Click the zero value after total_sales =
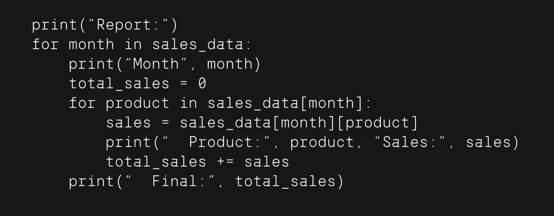554x216 pixels. pos(202,83)
